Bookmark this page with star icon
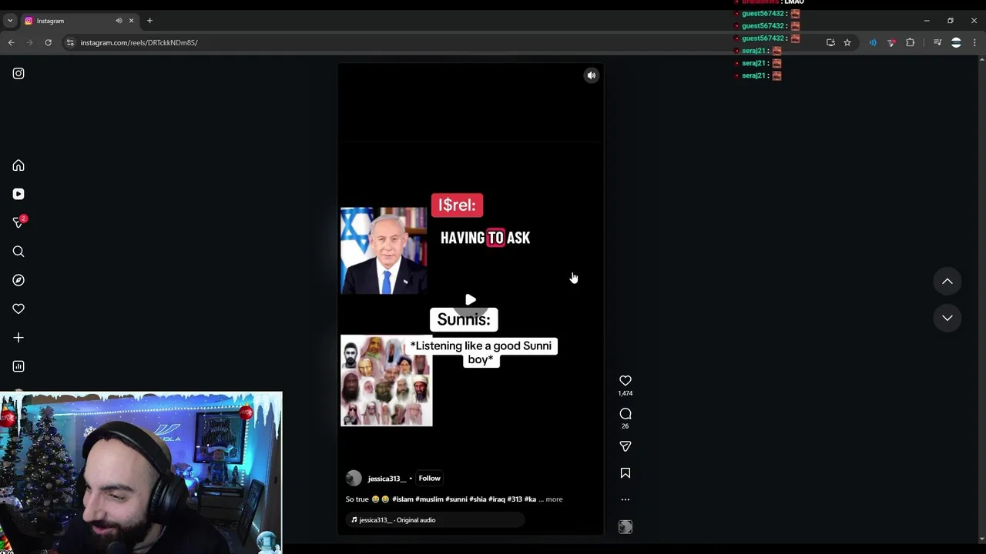986x554 pixels. [847, 42]
